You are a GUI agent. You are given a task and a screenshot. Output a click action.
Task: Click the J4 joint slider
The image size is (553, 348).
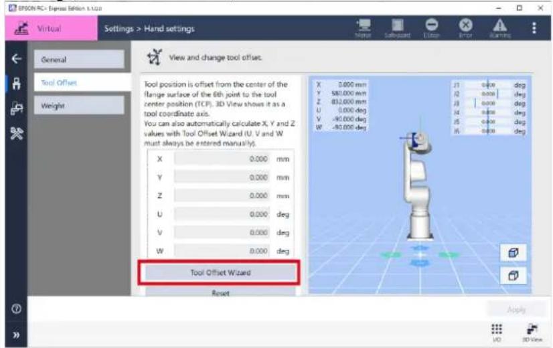pos(488,112)
